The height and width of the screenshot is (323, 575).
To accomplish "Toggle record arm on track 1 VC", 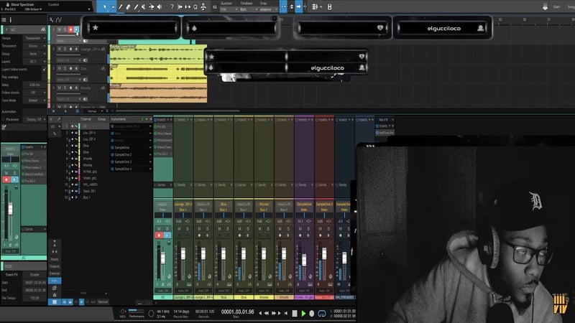I will (70, 29).
